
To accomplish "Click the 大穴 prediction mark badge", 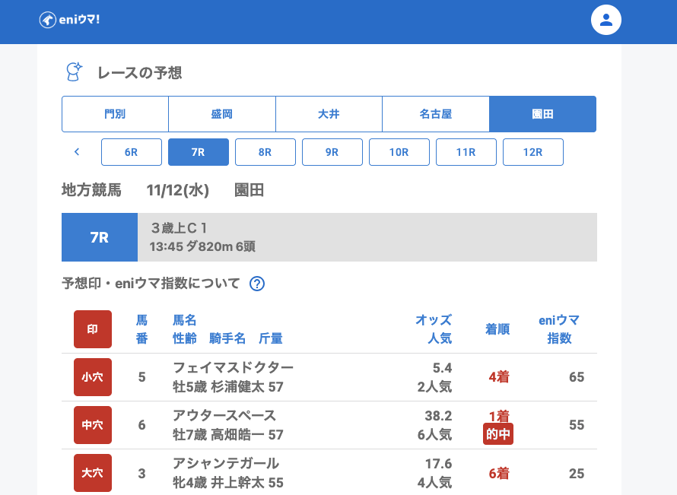I will (x=93, y=473).
